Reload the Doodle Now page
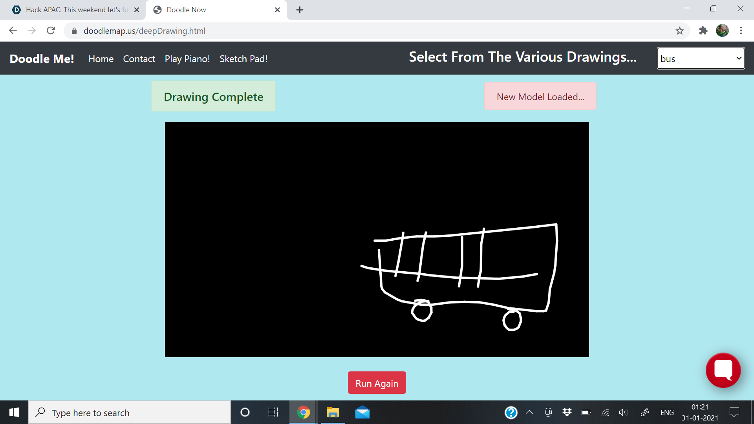This screenshot has width=754, height=424. (x=51, y=31)
